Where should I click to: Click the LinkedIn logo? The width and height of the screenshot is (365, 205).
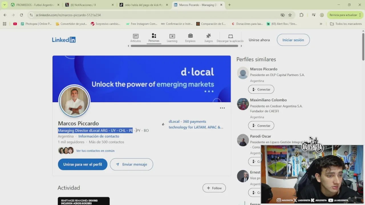click(64, 40)
